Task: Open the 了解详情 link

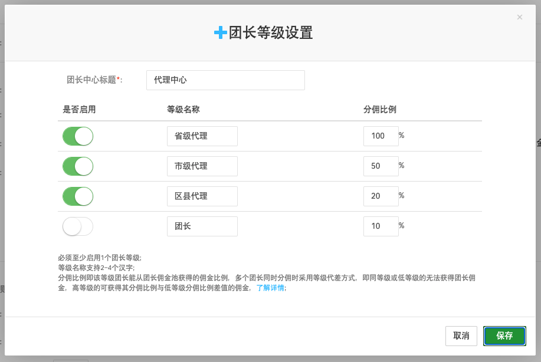Action: pyautogui.click(x=270, y=288)
